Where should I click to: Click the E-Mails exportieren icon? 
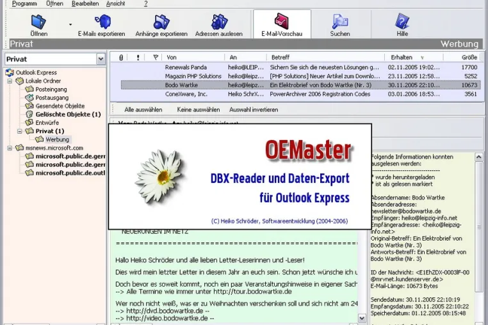click(102, 22)
